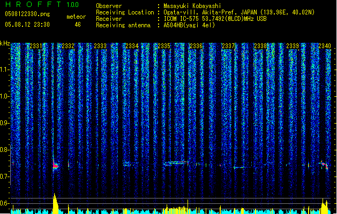This screenshot has height=214, width=337.
Task: Click the 'meteor' label
Action: (76, 17)
